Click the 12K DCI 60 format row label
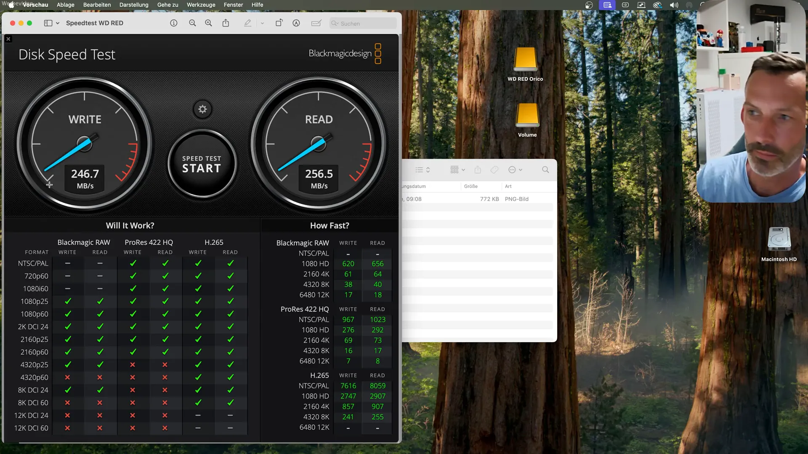The height and width of the screenshot is (454, 808). pos(31,428)
